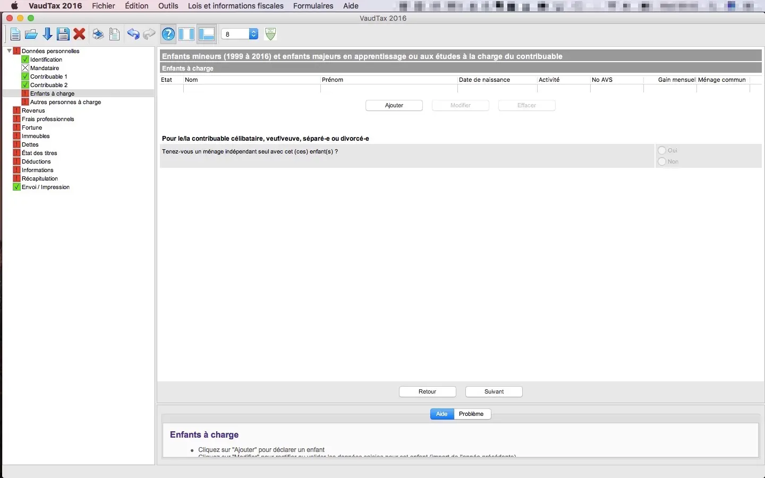Open Contribuable 1 in the sidebar

tap(49, 76)
